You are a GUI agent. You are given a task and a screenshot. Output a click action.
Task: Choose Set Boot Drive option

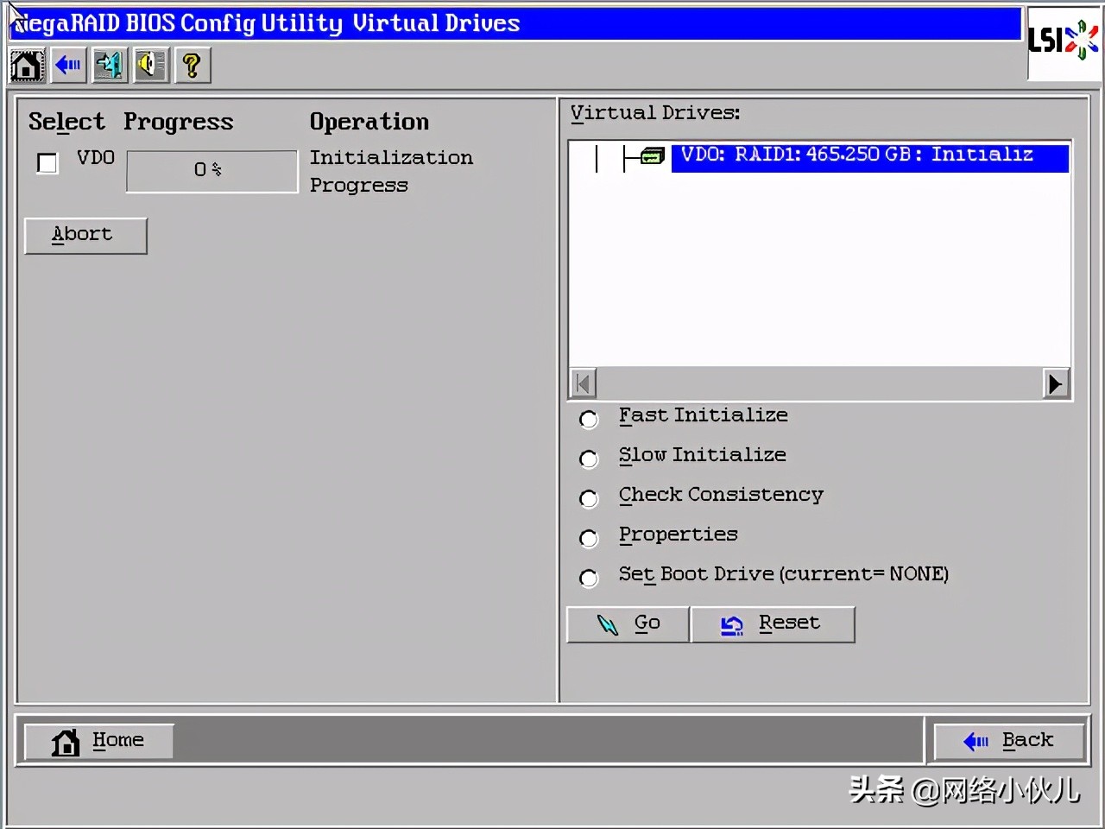pos(588,578)
